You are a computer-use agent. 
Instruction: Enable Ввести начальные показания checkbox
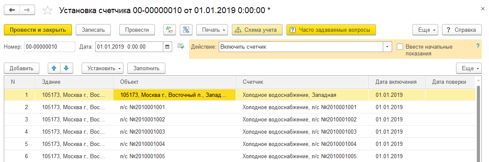point(400,47)
